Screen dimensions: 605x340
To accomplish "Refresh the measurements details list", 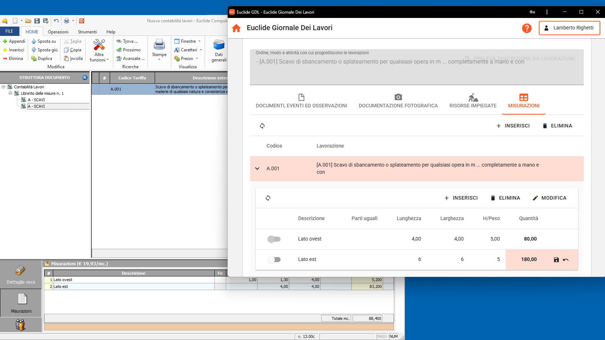I will click(x=268, y=198).
